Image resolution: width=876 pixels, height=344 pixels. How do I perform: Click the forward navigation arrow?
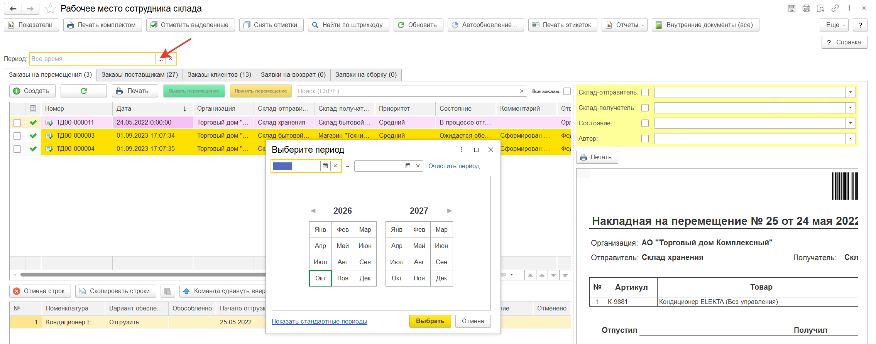pos(30,8)
